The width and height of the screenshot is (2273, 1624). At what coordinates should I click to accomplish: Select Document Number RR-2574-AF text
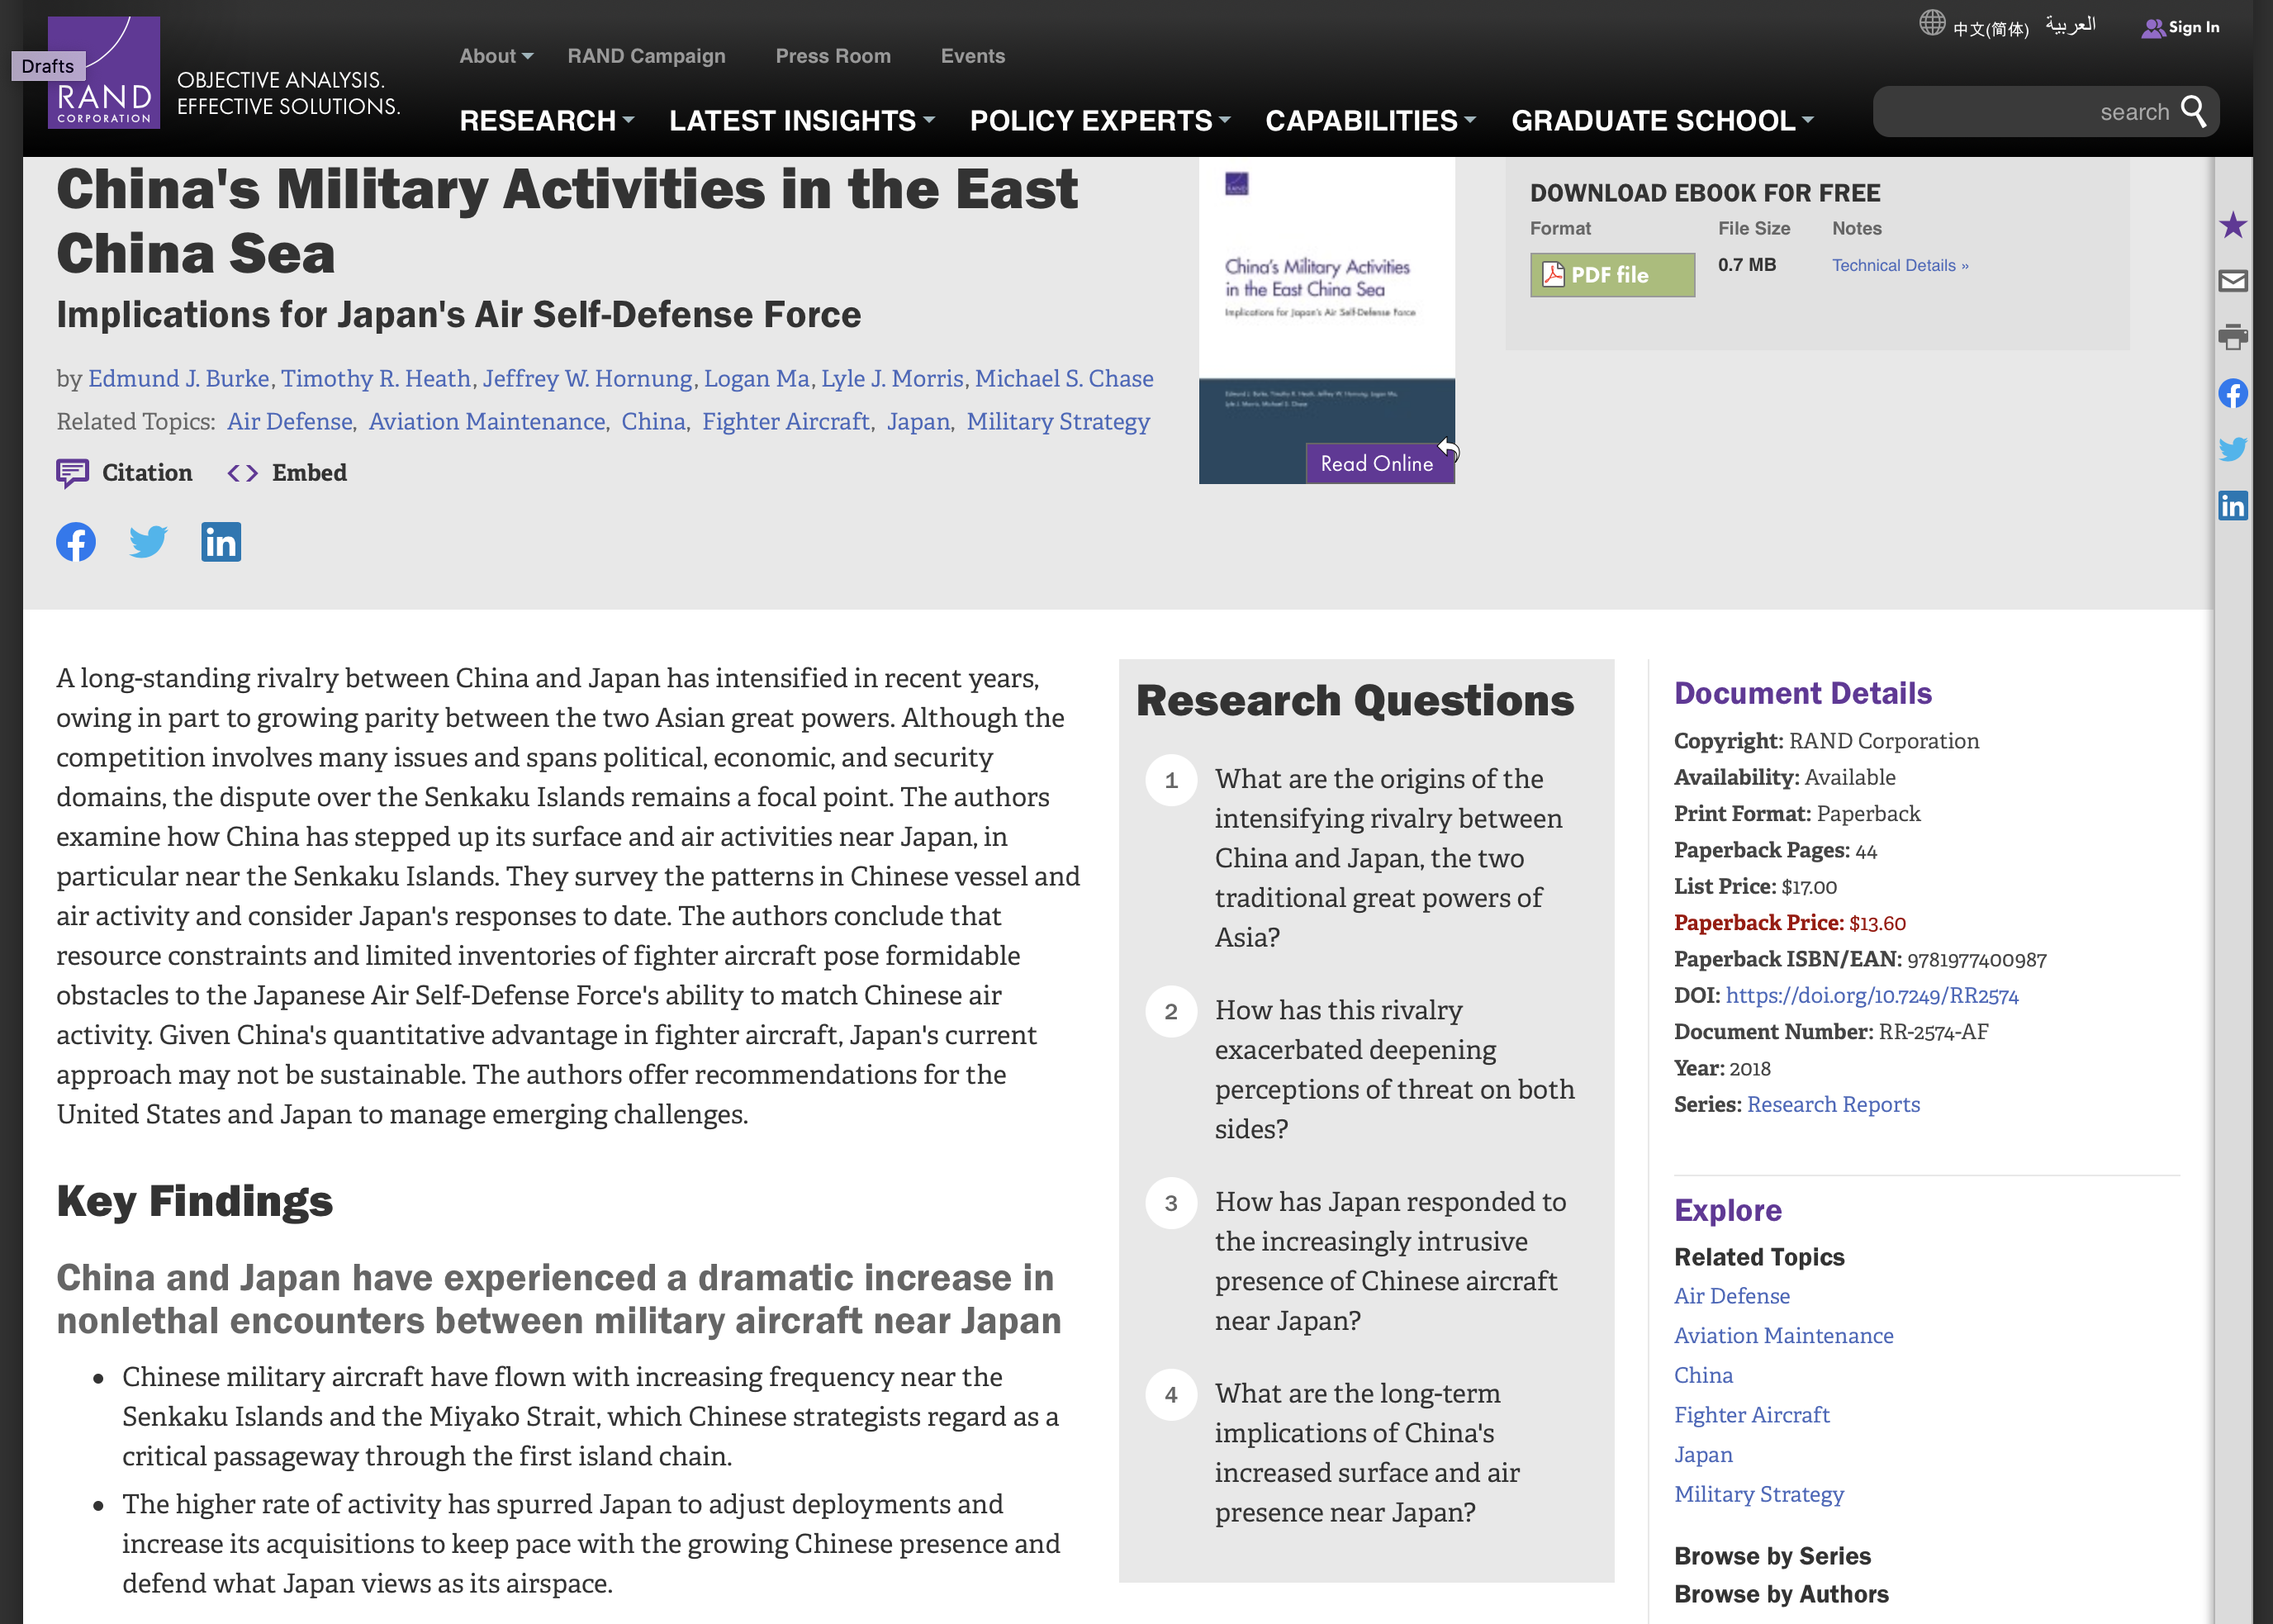click(x=1831, y=1032)
